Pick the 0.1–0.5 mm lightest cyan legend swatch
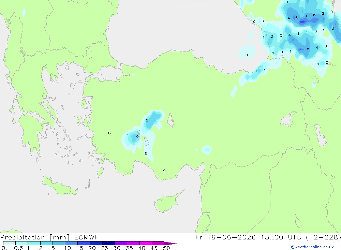Image resolution: width=341 pixels, height=250 pixels. (9, 243)
